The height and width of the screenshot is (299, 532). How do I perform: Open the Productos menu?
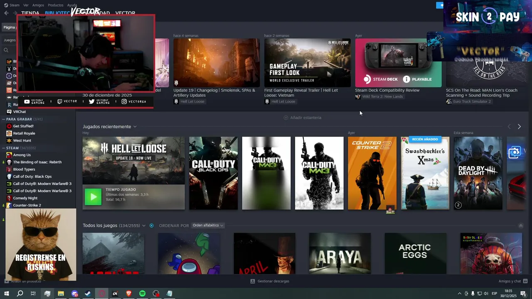coord(56,5)
